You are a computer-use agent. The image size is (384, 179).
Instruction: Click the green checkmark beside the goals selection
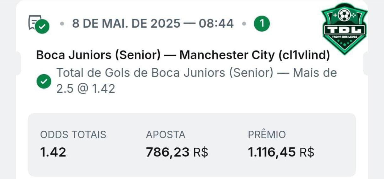pyautogui.click(x=44, y=82)
